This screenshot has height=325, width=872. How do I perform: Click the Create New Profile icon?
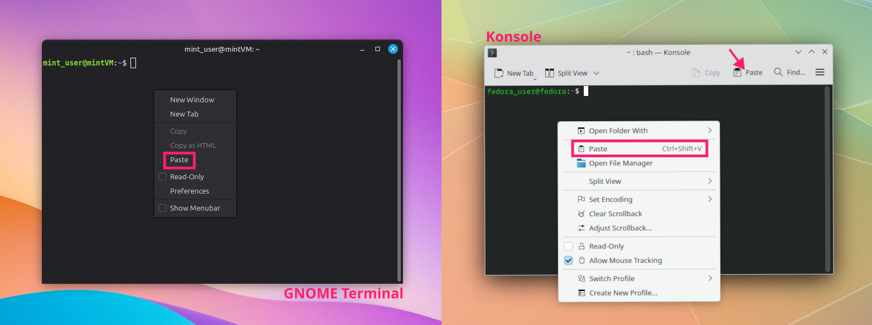581,293
